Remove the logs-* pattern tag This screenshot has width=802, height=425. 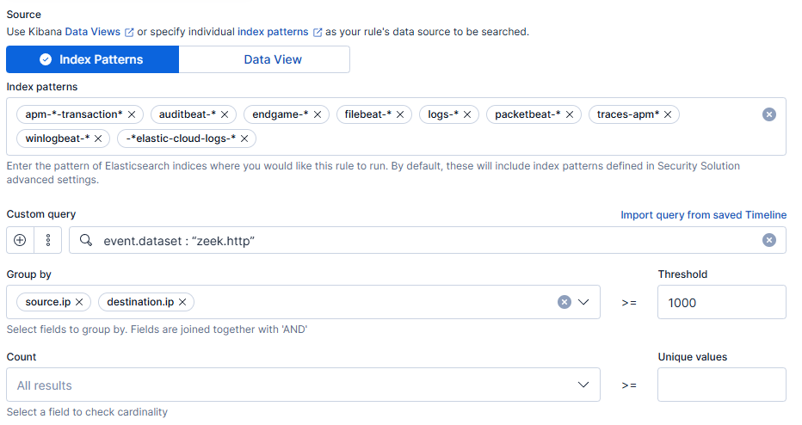pos(467,114)
